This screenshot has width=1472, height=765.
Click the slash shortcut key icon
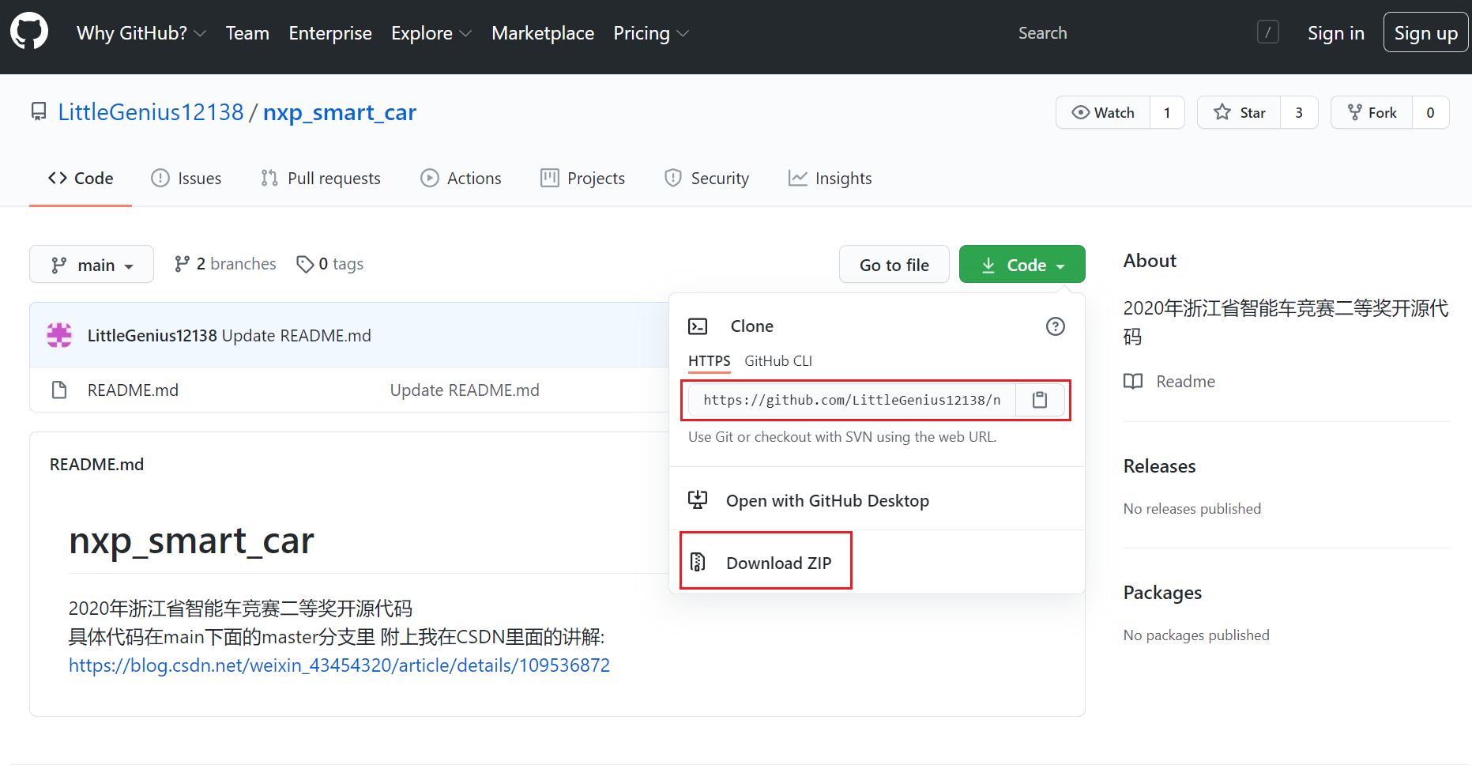tap(1268, 32)
